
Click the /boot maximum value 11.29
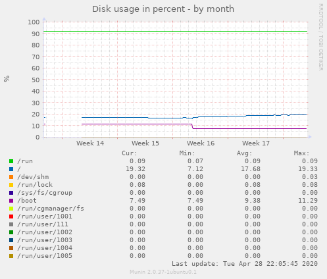pos(308,201)
